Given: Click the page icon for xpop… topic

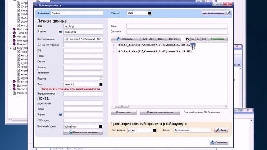Looking at the screenshot, I should pos(18,67).
